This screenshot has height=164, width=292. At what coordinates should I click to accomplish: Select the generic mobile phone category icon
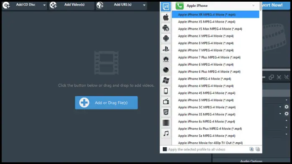coord(166,91)
